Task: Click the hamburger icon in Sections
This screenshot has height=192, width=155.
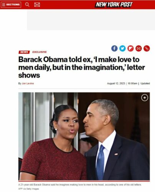Action: 3,5
